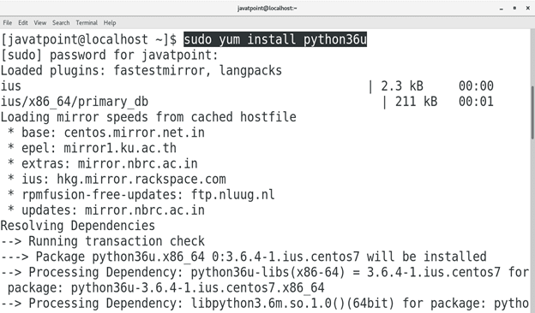This screenshot has width=535, height=313.
Task: Open the Terminal menu
Action: point(87,23)
